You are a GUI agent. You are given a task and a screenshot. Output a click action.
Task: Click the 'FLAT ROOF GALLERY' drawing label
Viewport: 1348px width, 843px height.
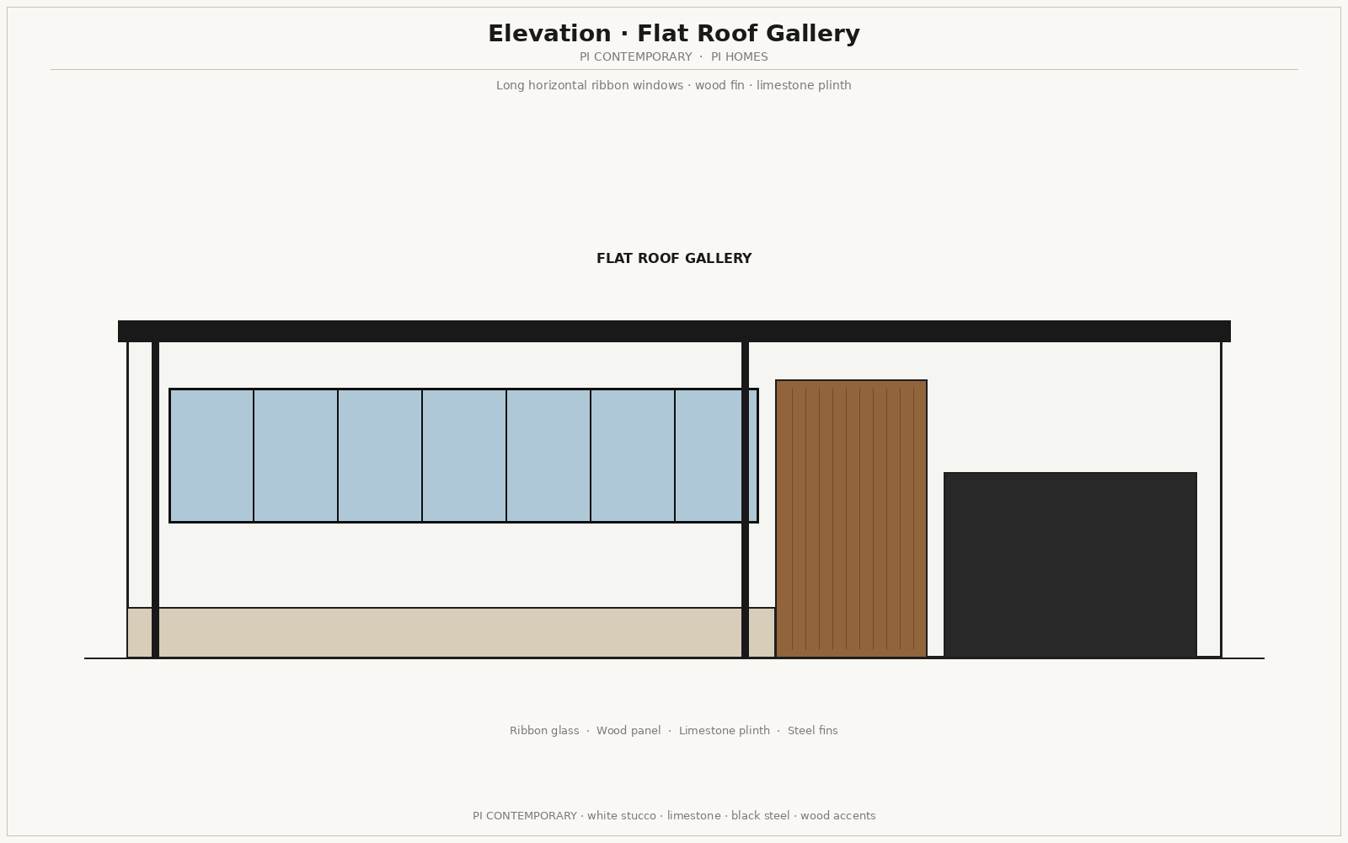coord(674,259)
